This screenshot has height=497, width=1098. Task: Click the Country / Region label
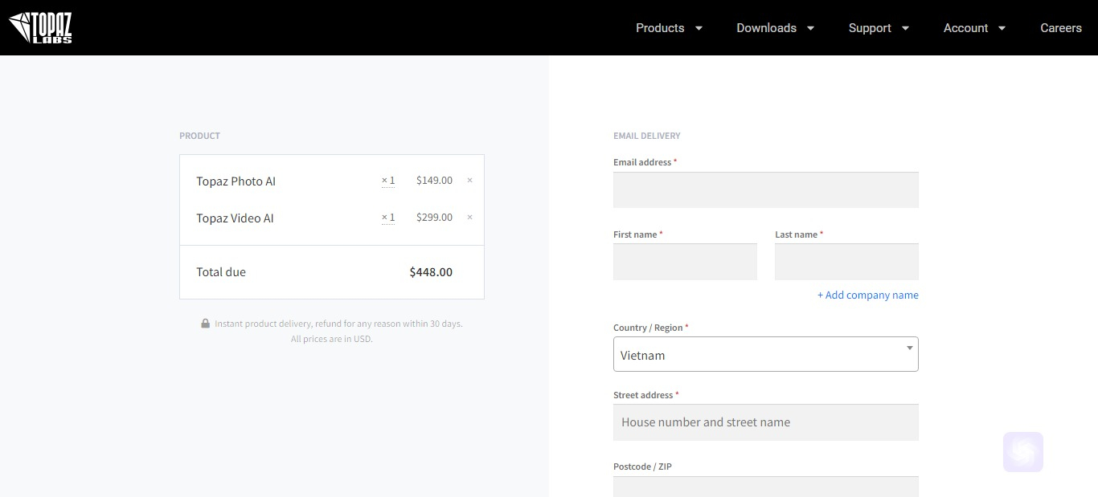pyautogui.click(x=651, y=328)
